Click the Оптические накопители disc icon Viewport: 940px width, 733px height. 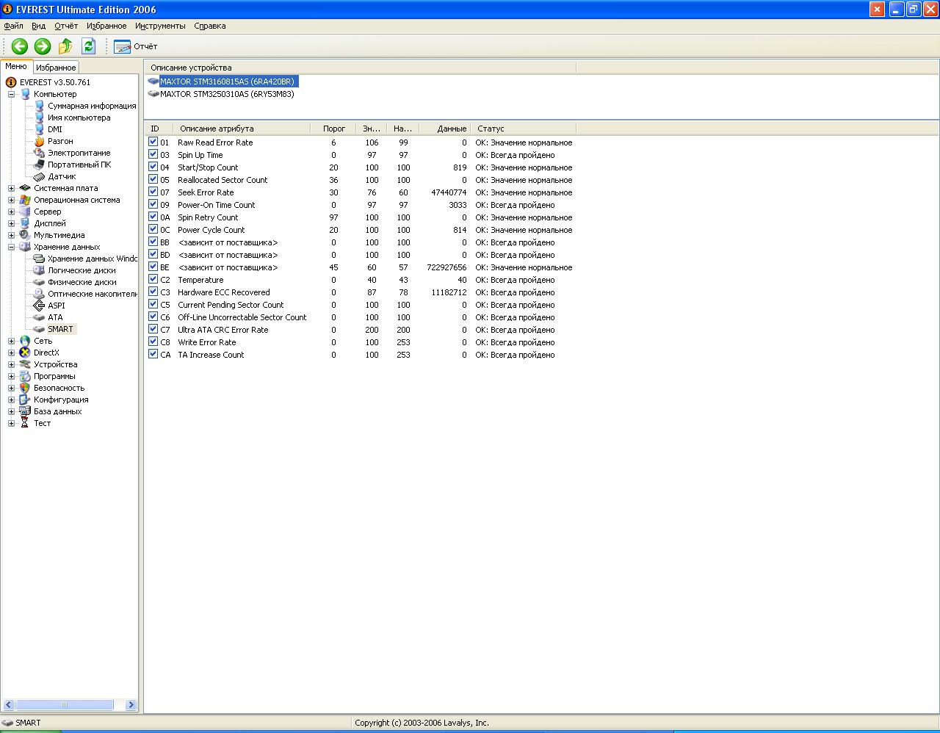[40, 294]
